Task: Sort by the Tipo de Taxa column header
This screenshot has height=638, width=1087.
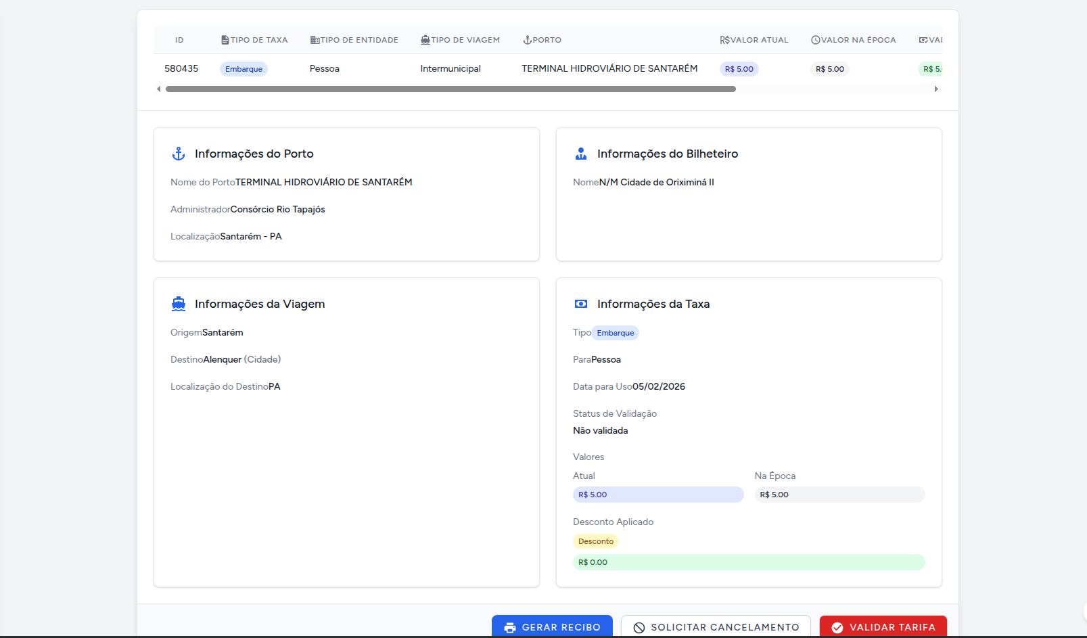Action: point(254,41)
